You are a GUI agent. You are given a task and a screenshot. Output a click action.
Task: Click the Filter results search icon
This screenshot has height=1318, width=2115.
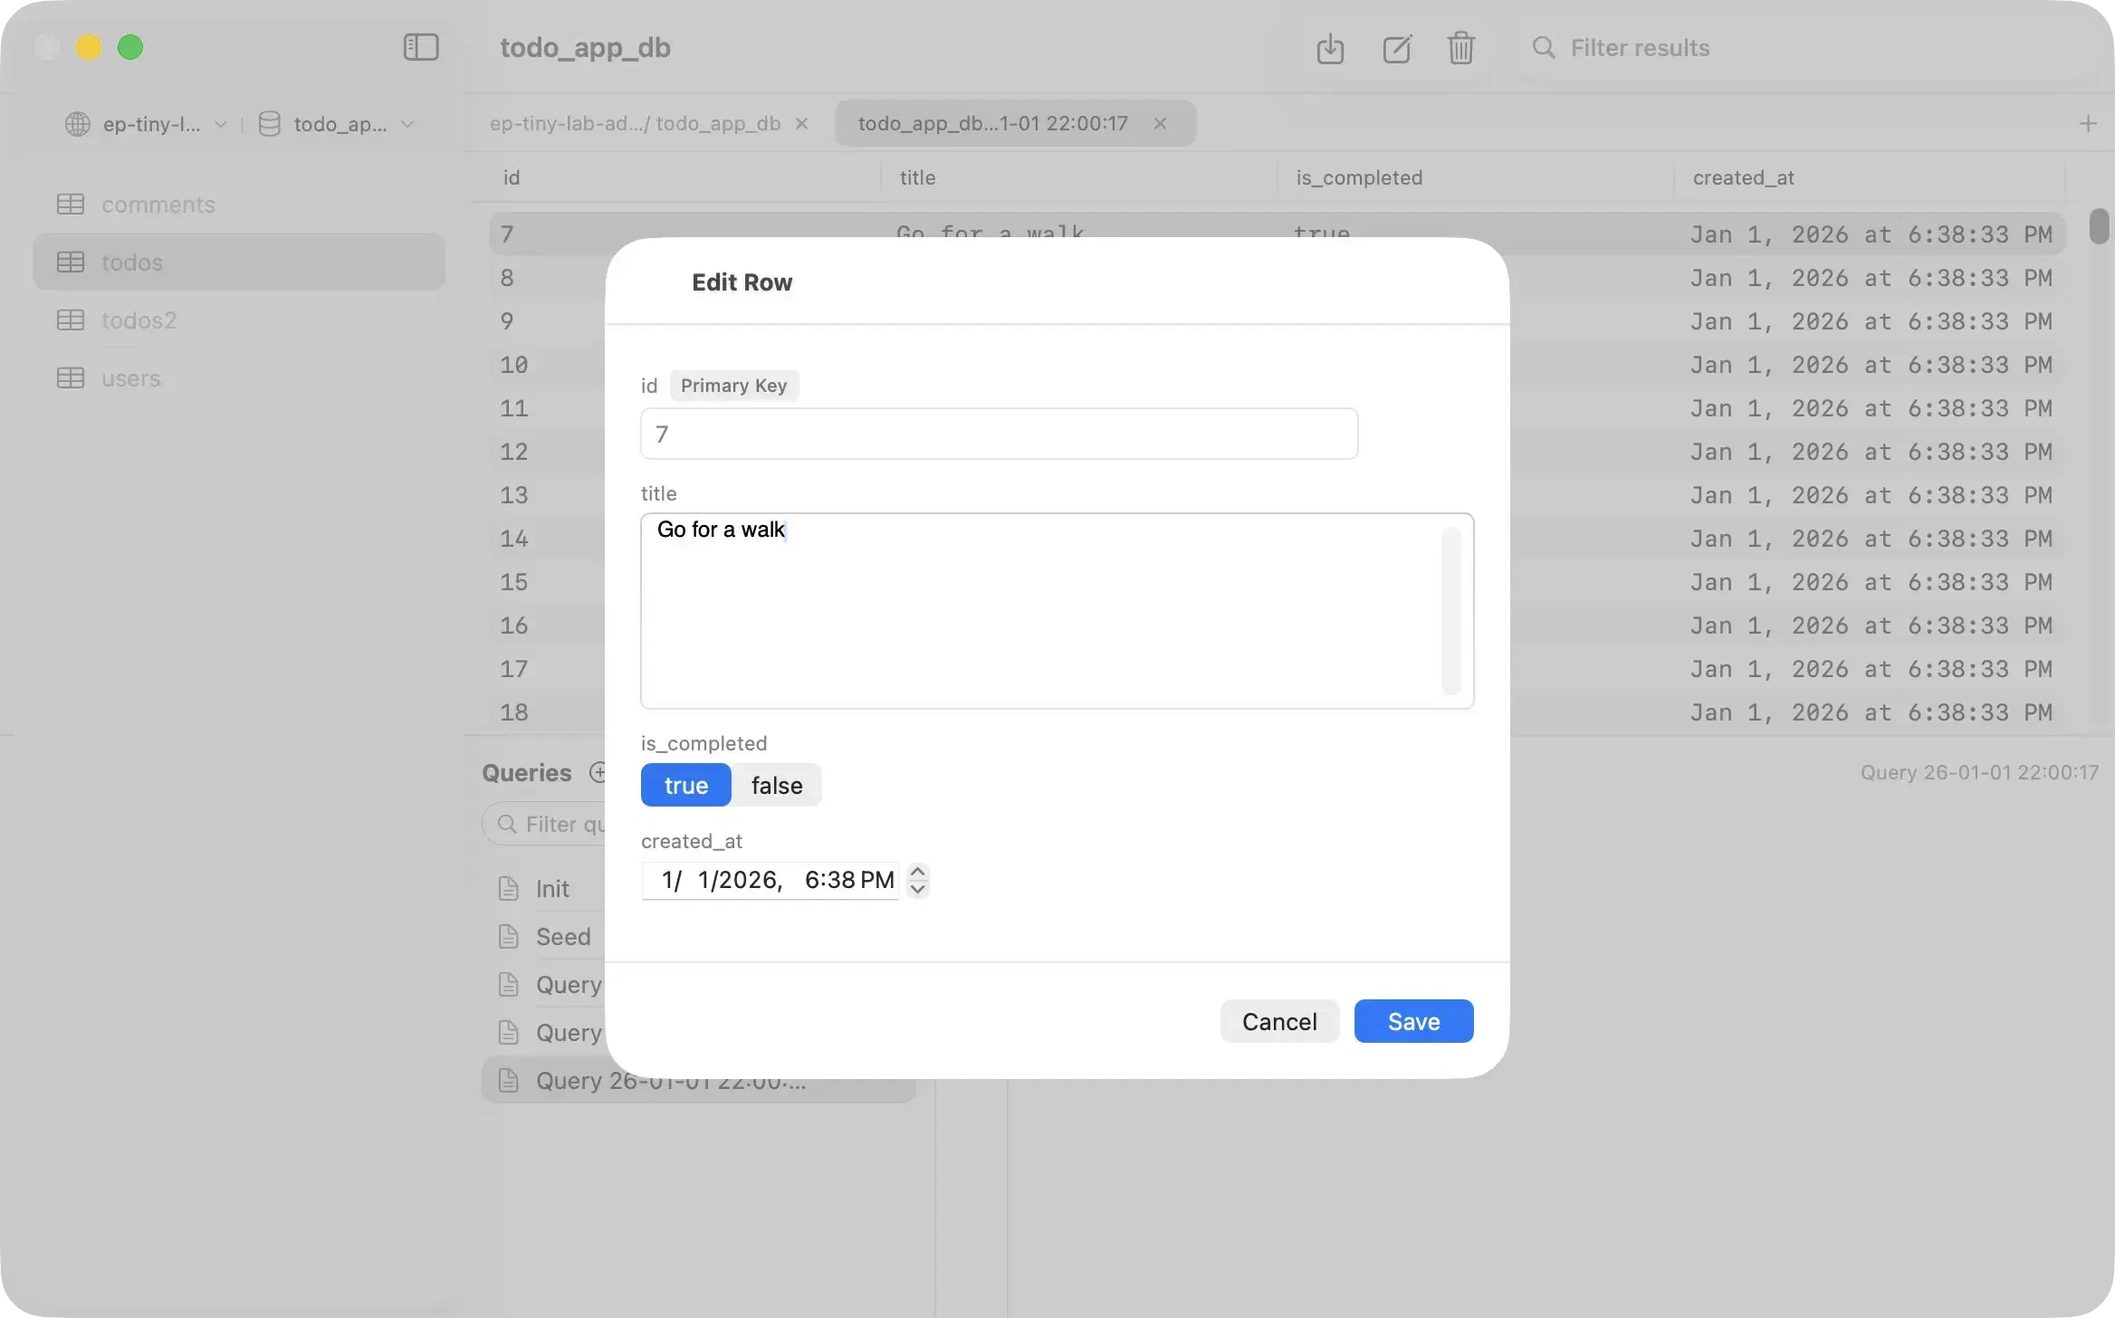tap(1544, 48)
